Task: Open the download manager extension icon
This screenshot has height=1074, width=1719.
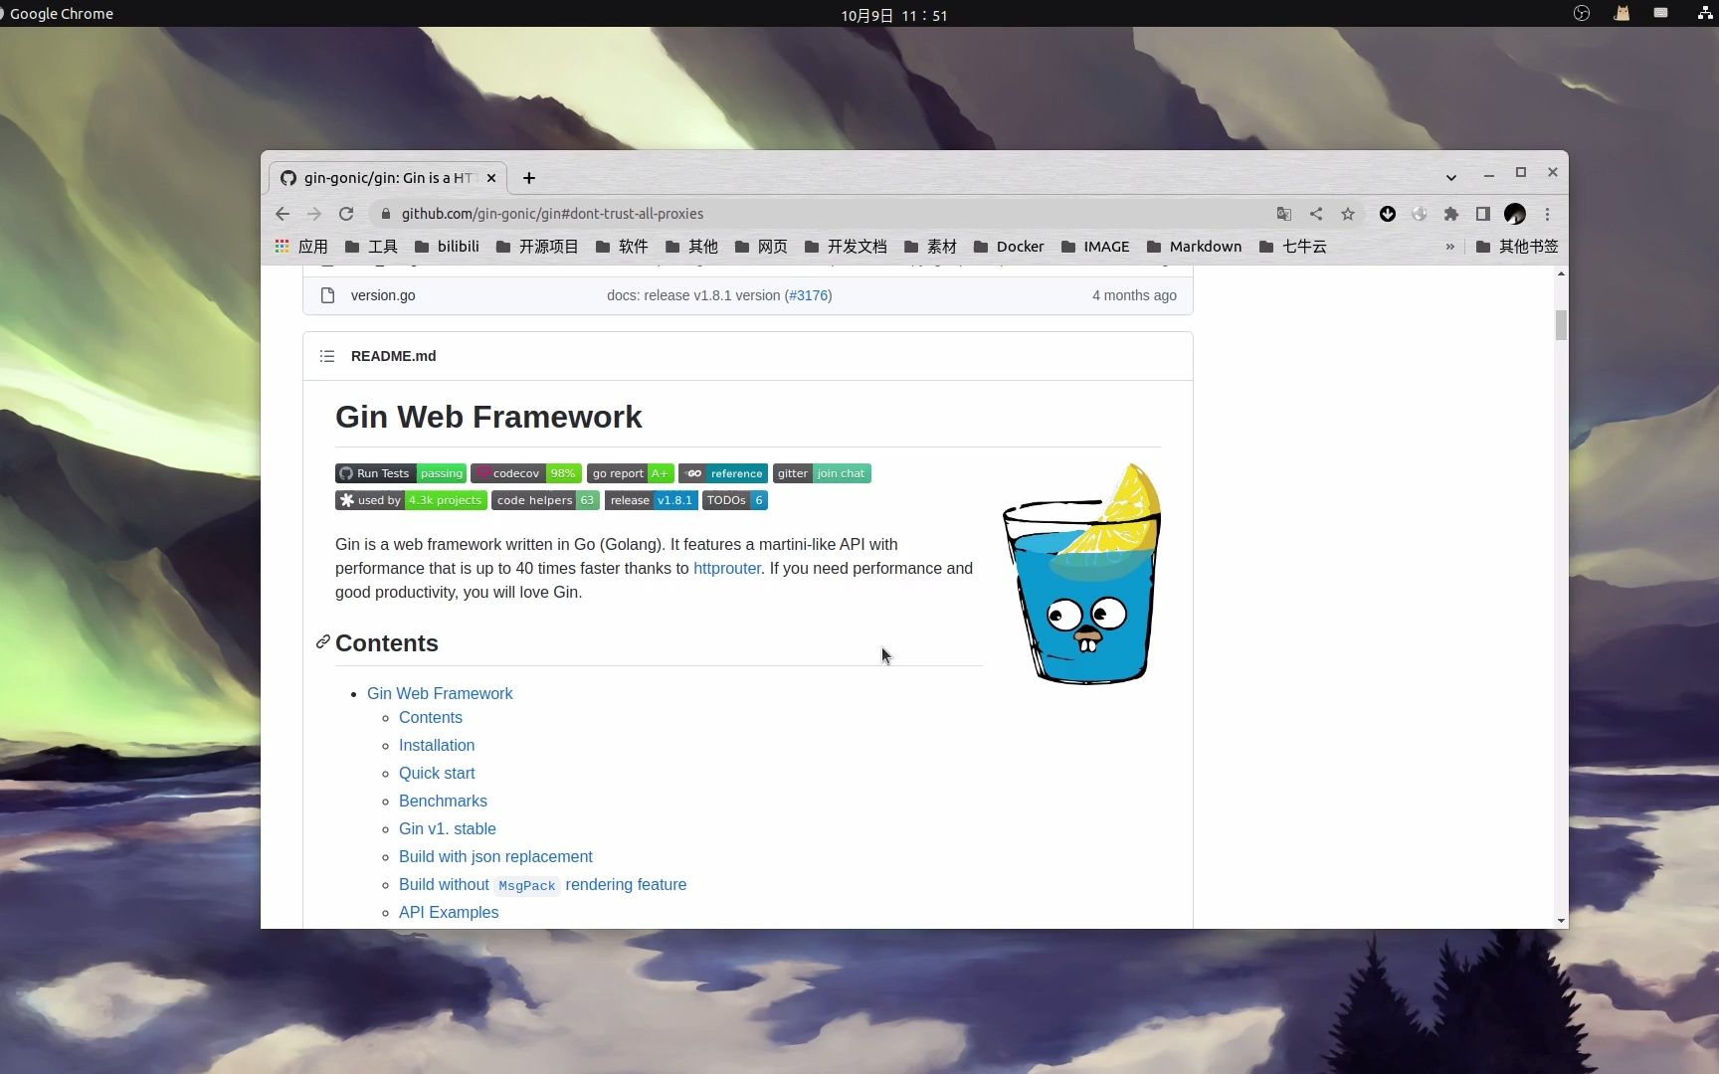Action: coord(1388,214)
